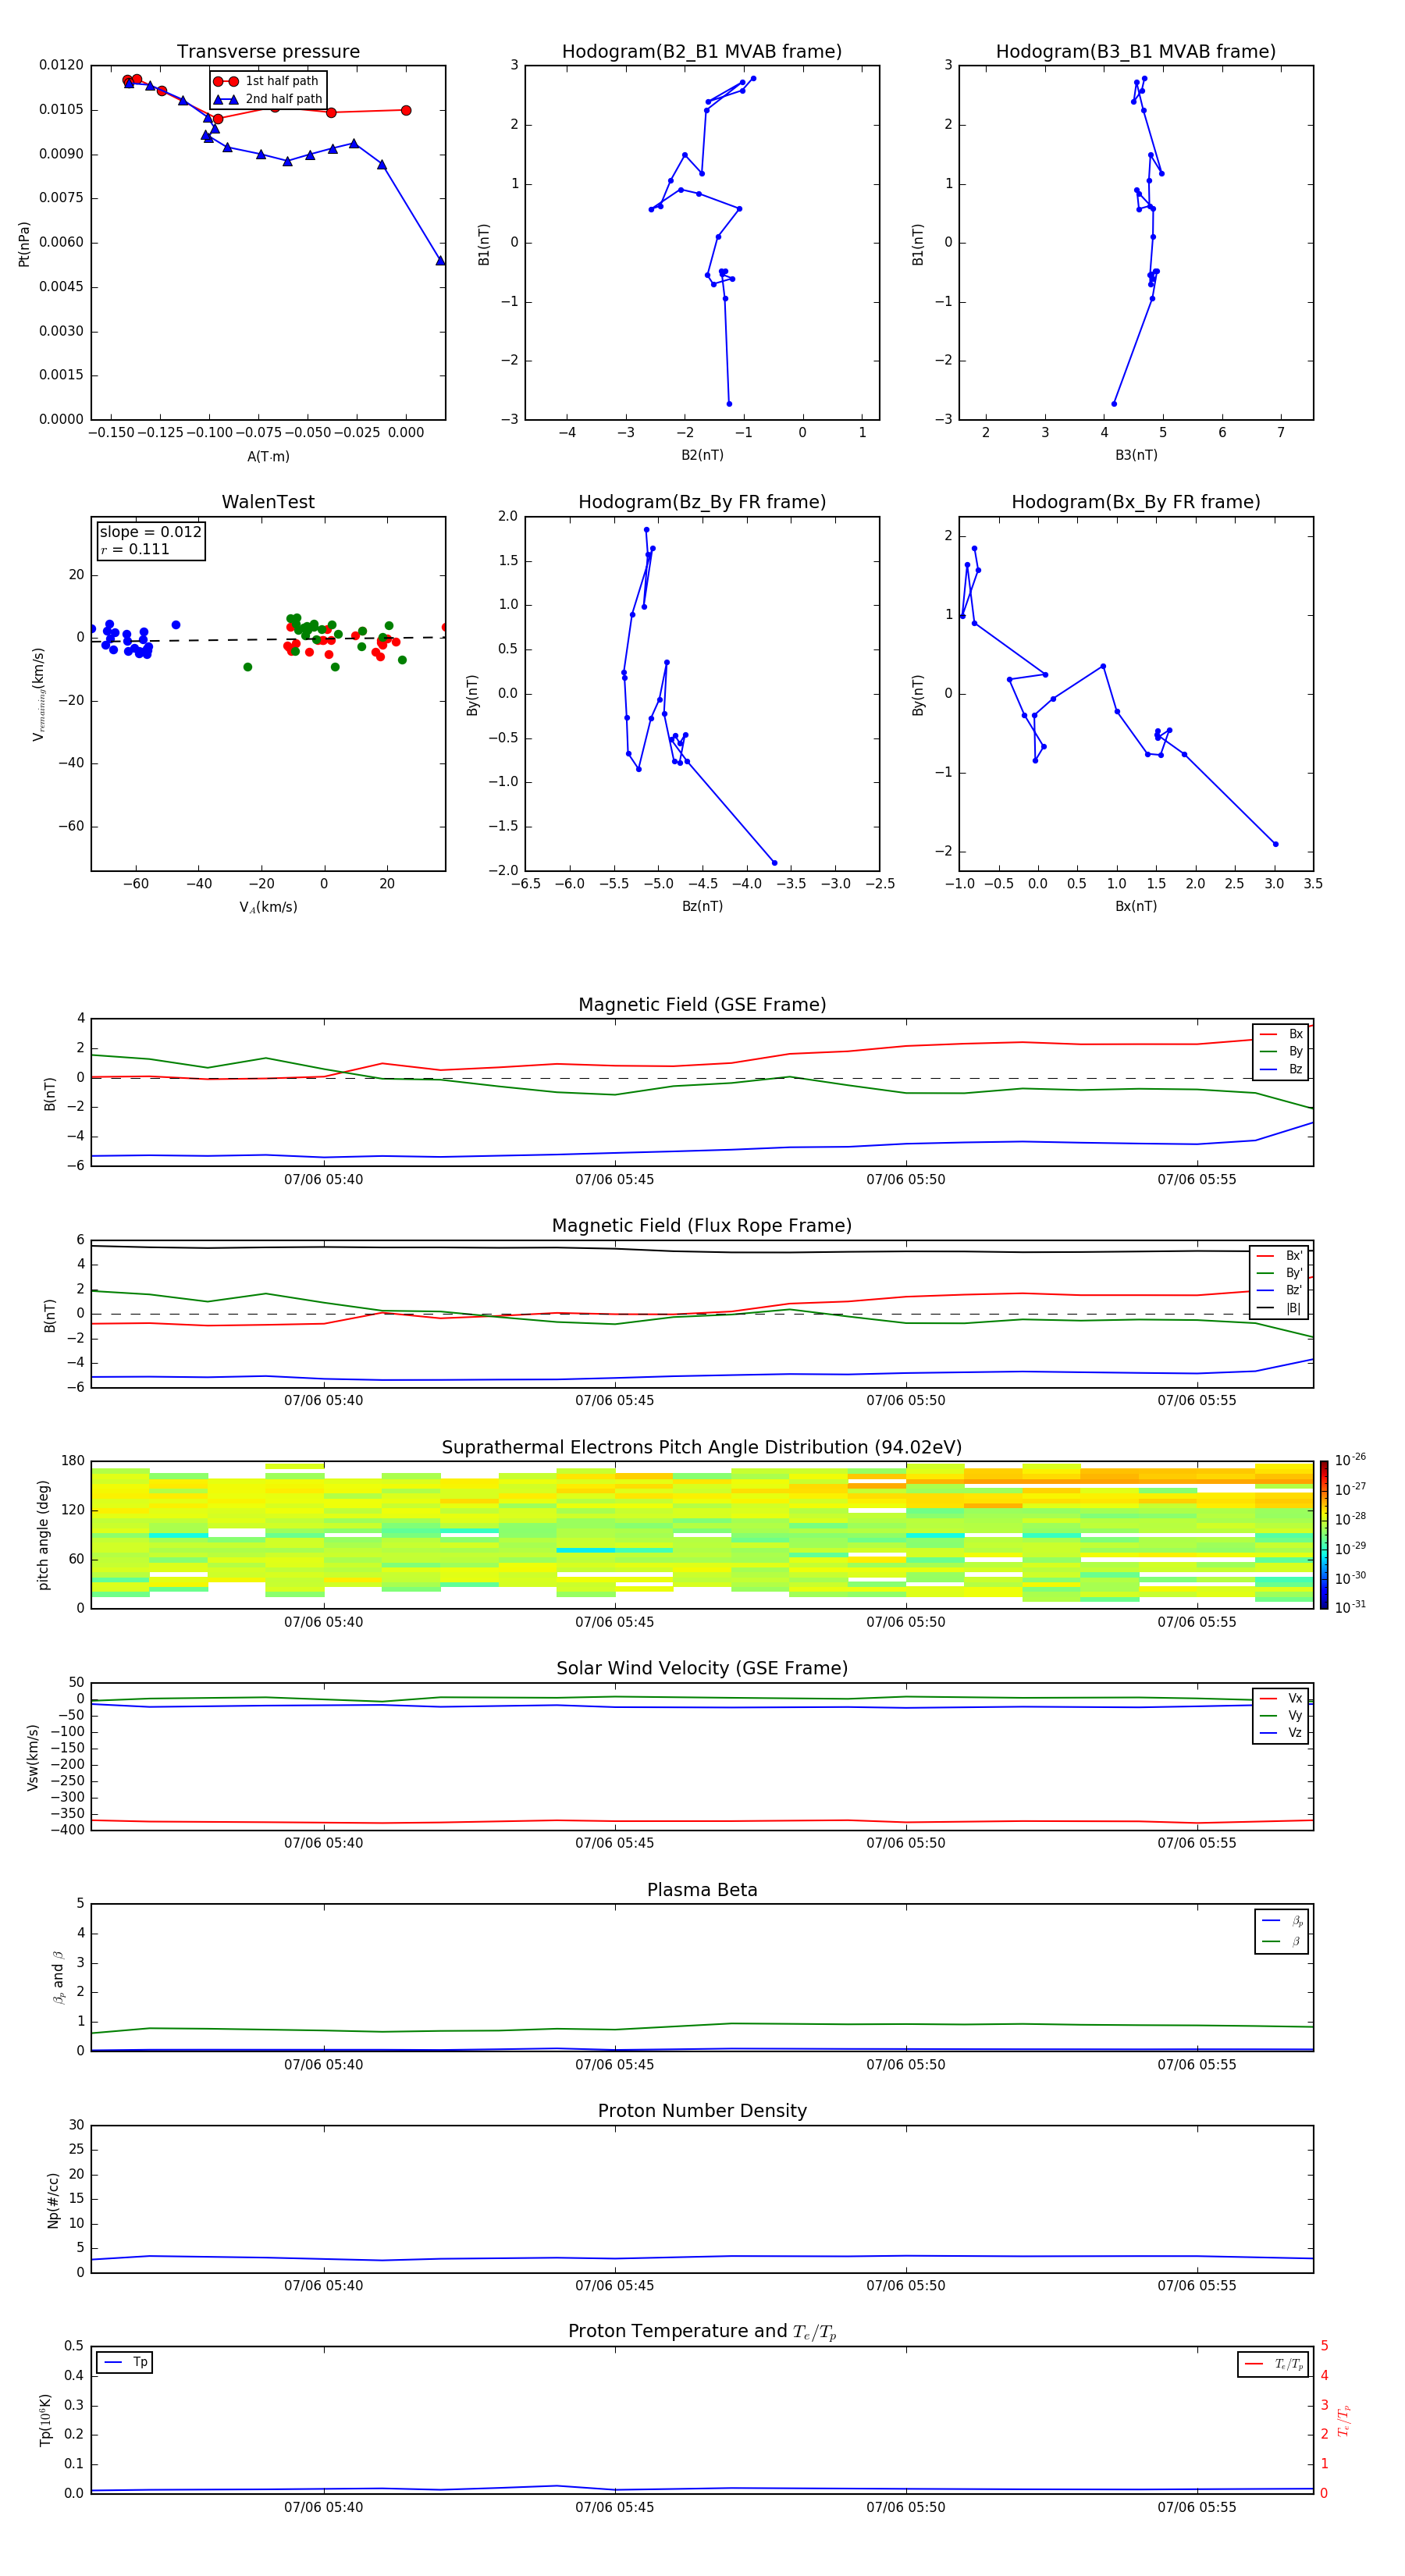Click the 'Proton Number Density' title
The width and height of the screenshot is (1405, 2576).
(x=702, y=2111)
